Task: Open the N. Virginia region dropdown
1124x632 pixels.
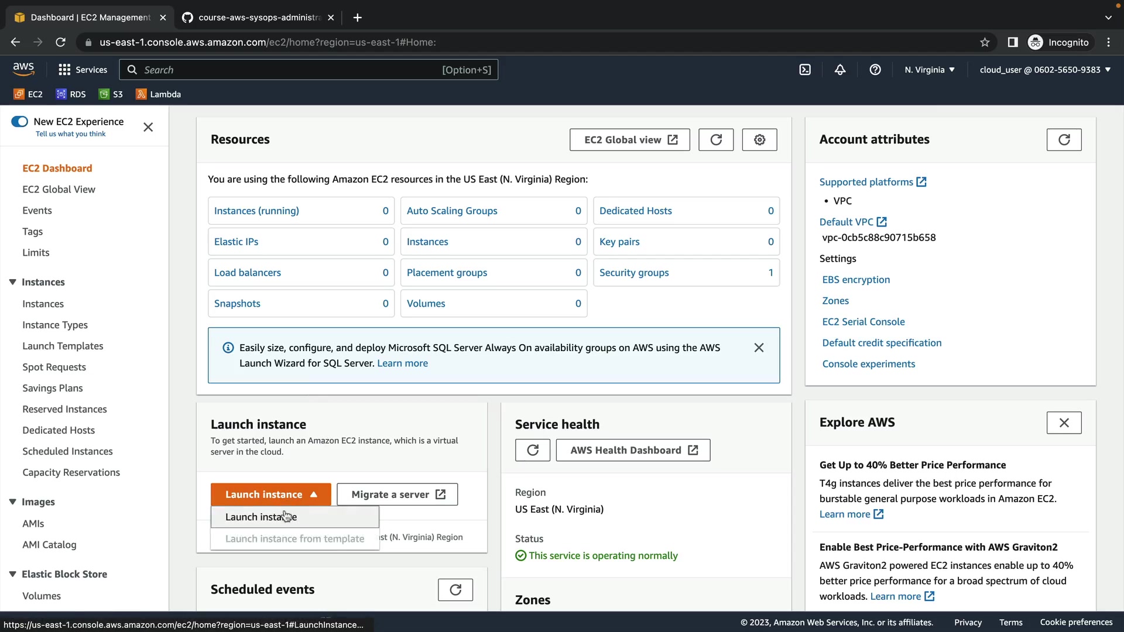Action: [x=930, y=70]
